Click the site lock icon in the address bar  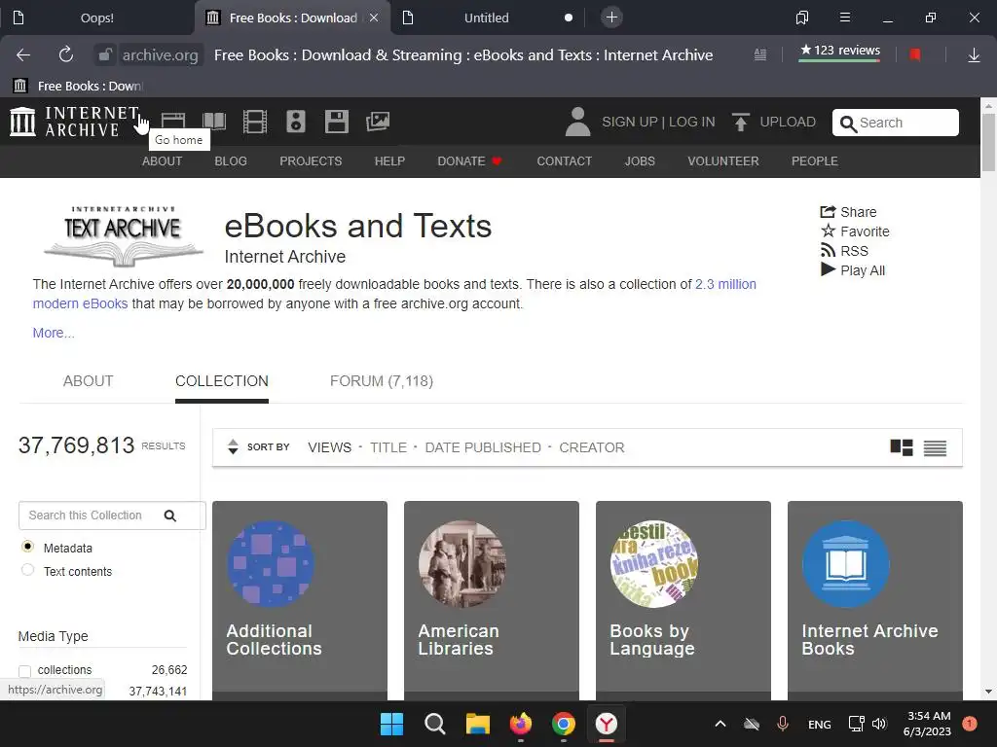(x=105, y=55)
